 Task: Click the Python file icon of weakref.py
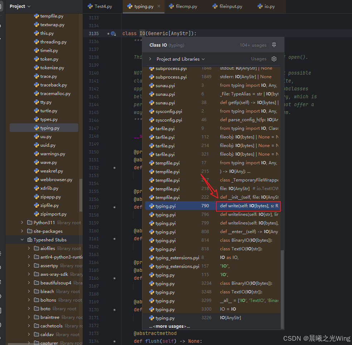click(36, 171)
